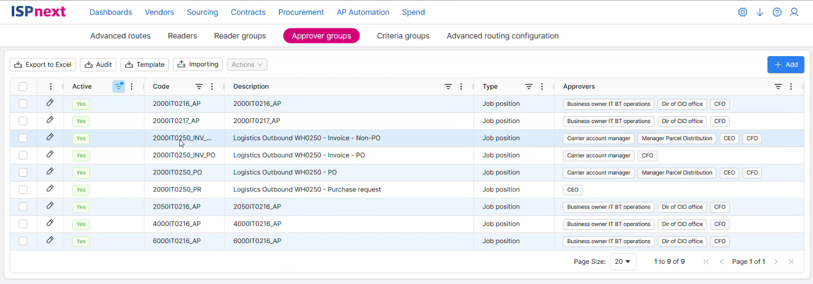Edit the 2000IT0250_INV_PO row pencil icon
The width and height of the screenshot is (813, 284).
click(x=50, y=155)
